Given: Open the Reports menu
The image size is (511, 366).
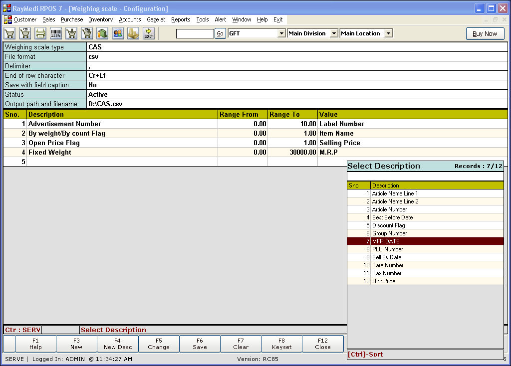Looking at the screenshot, I should click(x=181, y=19).
